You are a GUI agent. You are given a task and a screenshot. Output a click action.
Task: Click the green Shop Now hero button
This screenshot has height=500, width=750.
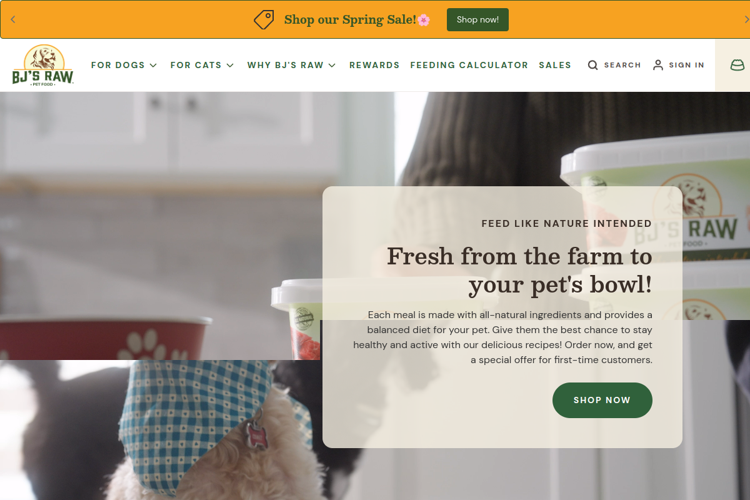click(602, 400)
